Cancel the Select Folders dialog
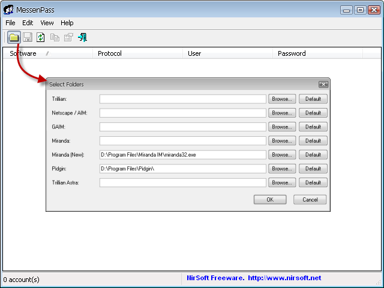Screen dimensions: 384x288 pyautogui.click(x=310, y=200)
